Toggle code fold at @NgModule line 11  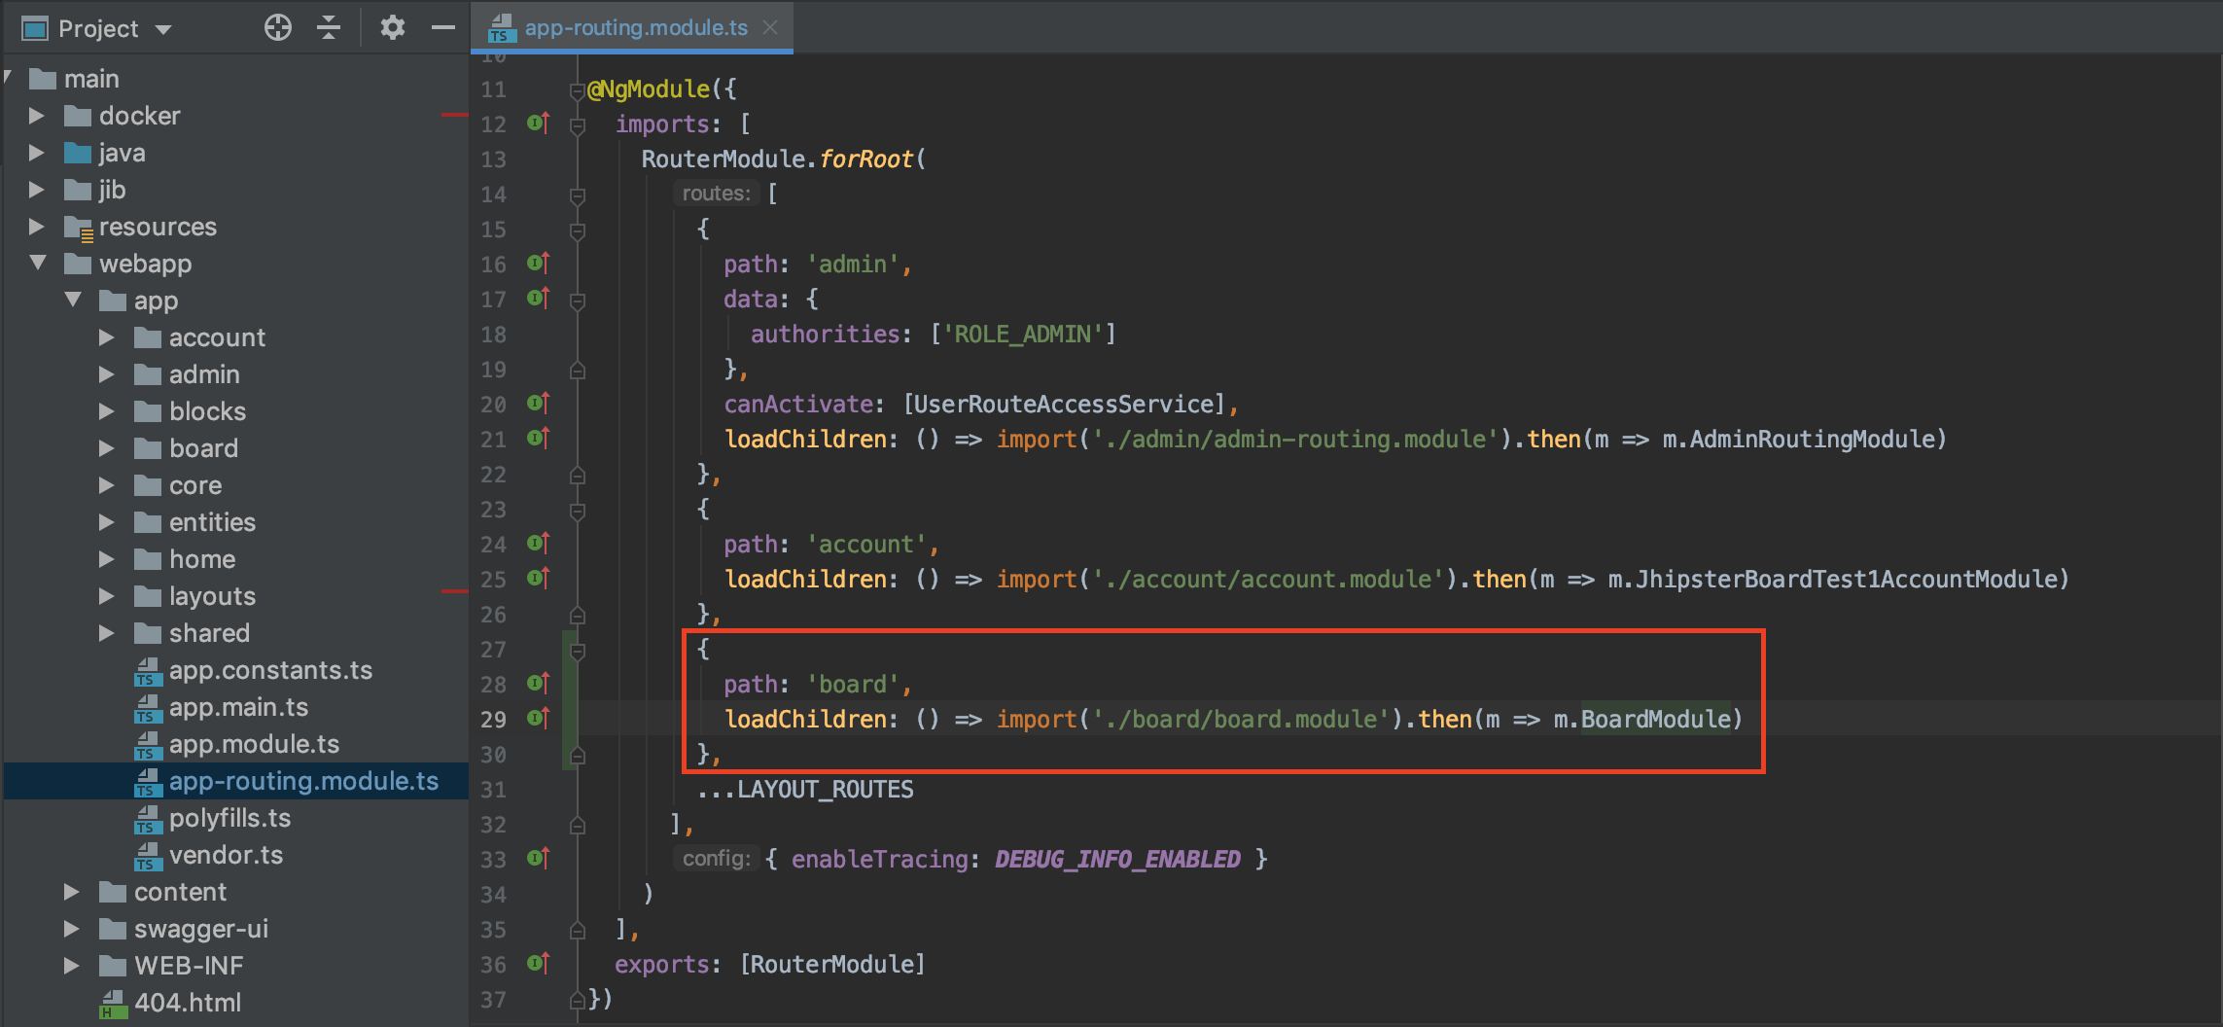[x=577, y=90]
